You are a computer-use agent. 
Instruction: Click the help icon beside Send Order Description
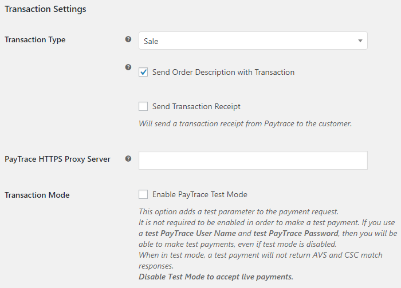[128, 67]
